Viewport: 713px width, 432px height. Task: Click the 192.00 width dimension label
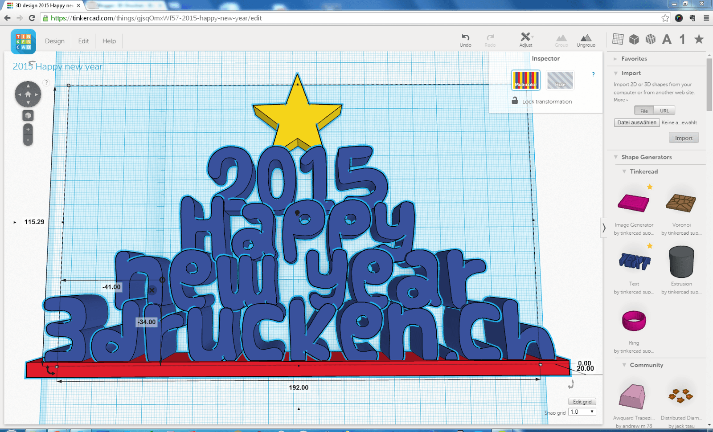tap(299, 387)
